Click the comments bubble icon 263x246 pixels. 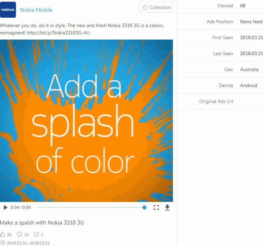[19, 234]
